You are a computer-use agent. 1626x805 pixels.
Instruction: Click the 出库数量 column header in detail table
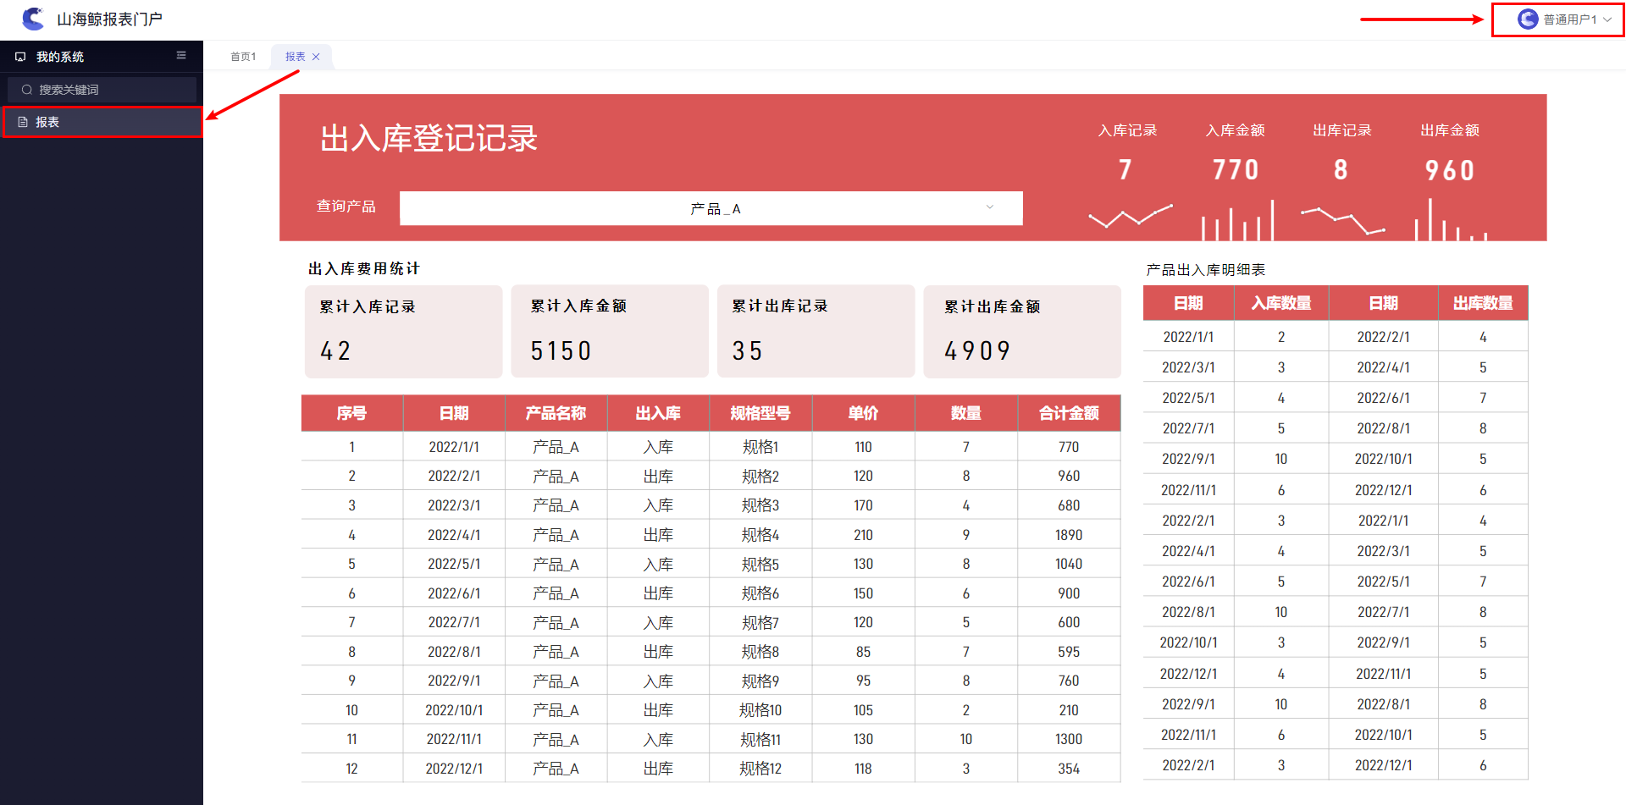point(1482,303)
